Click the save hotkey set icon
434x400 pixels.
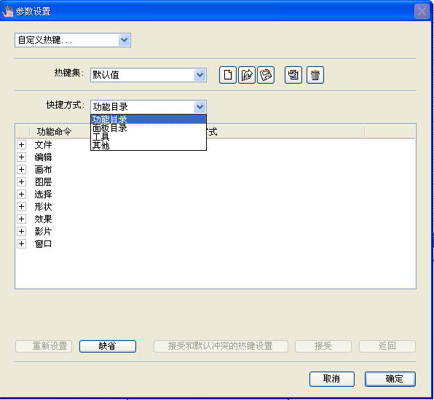[x=266, y=75]
